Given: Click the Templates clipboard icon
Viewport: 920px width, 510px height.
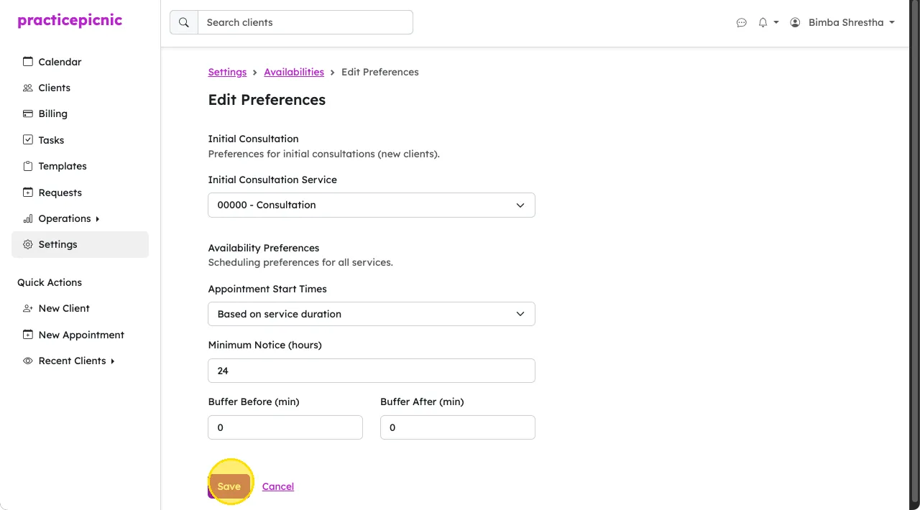Looking at the screenshot, I should click(28, 166).
